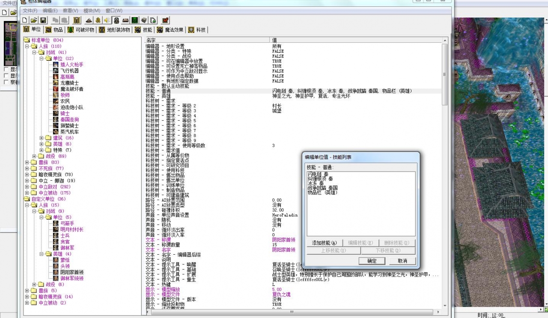Open the 编辑(E) menu

(x=50, y=11)
